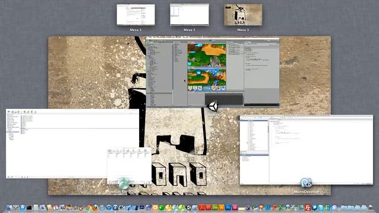Open Finder from the dock

click(9, 208)
